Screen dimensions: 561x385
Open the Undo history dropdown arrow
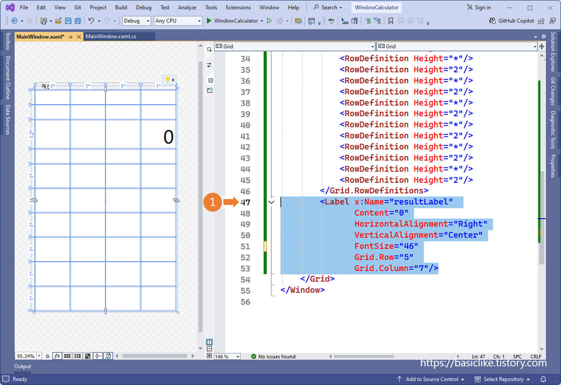pos(99,21)
